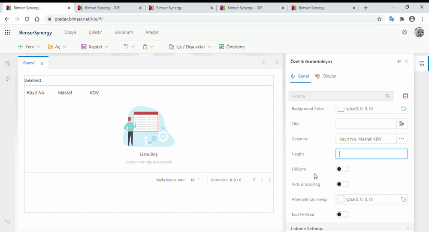The image size is (429, 232).
Task: Click the Kaydet button
Action: click(x=92, y=46)
